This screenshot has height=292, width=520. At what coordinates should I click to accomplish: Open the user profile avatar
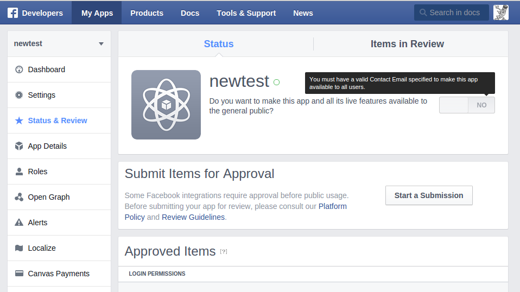(501, 12)
